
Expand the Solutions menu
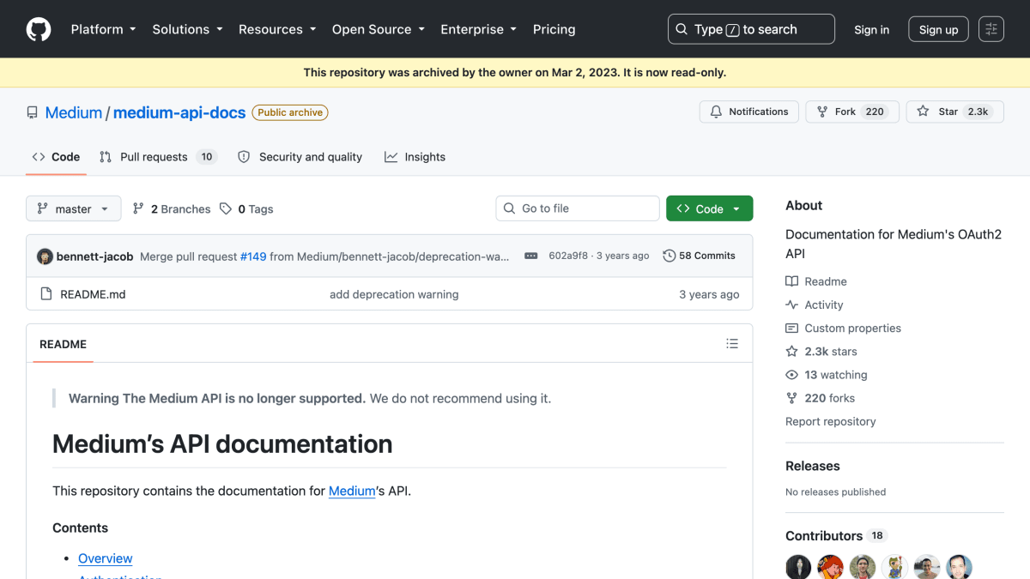187,29
